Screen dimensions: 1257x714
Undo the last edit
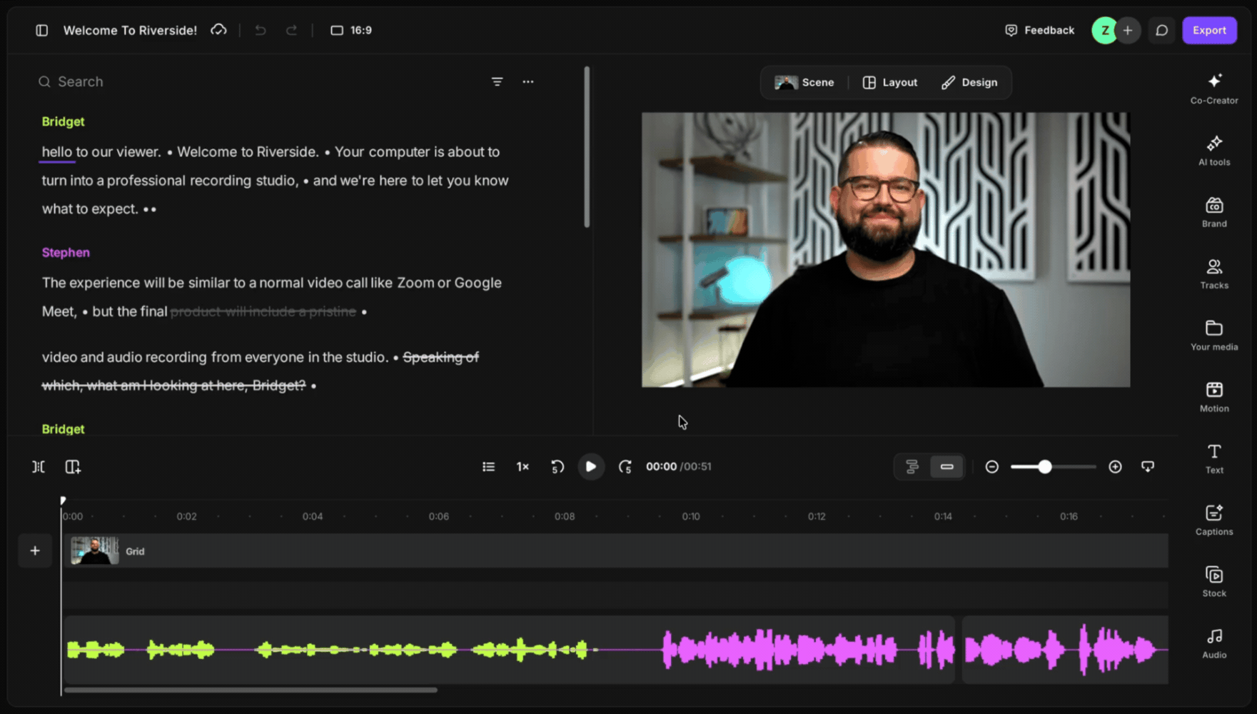point(261,30)
